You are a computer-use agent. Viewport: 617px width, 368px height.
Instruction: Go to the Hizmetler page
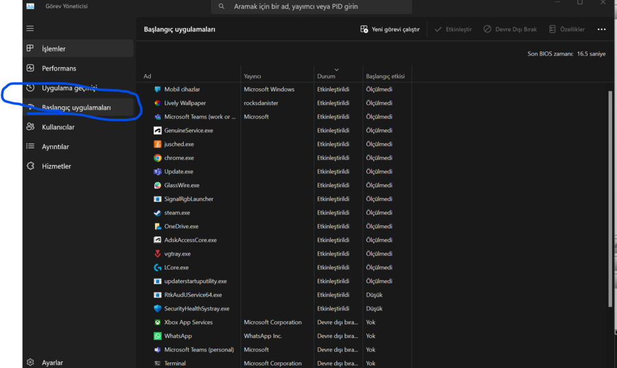click(x=56, y=167)
